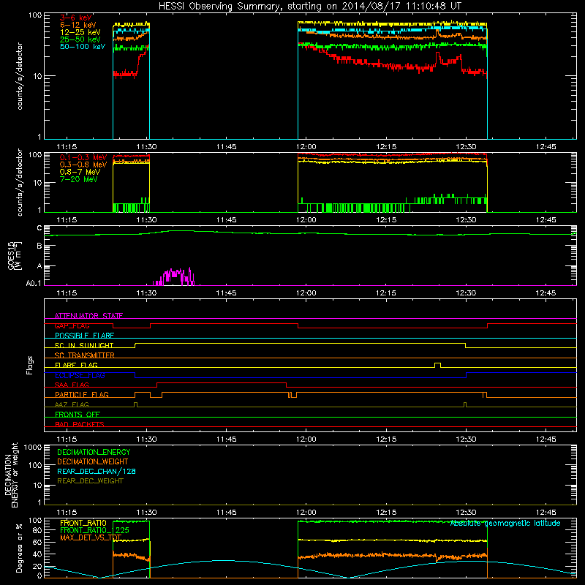Click the yellow 0.8-7 MeV legend label
The width and height of the screenshot is (585, 585).
[80, 172]
